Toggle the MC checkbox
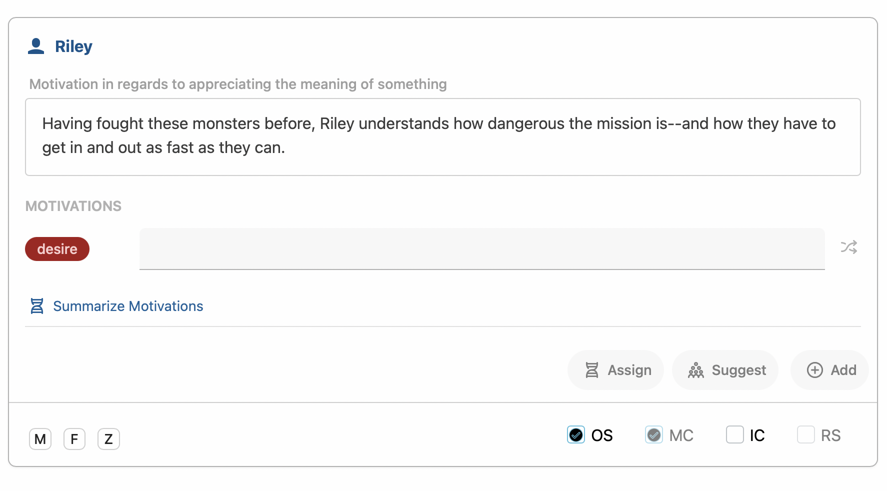 (654, 435)
